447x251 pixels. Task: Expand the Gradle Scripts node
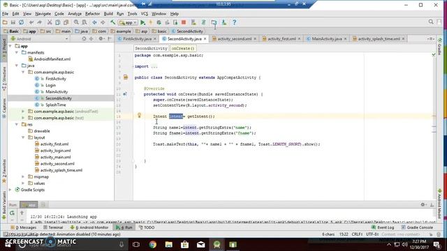[x=10, y=190]
